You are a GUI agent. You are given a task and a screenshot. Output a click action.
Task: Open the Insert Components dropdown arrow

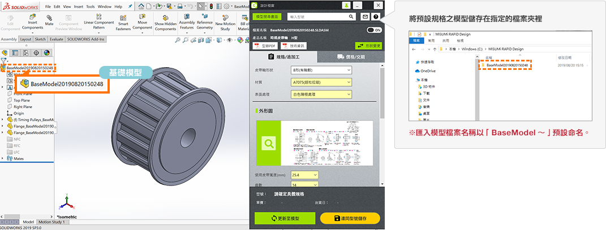32,33
